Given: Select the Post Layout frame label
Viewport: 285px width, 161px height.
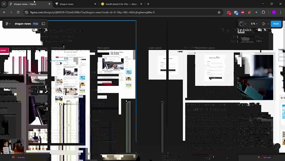Looking at the screenshot, I should click(x=104, y=48).
